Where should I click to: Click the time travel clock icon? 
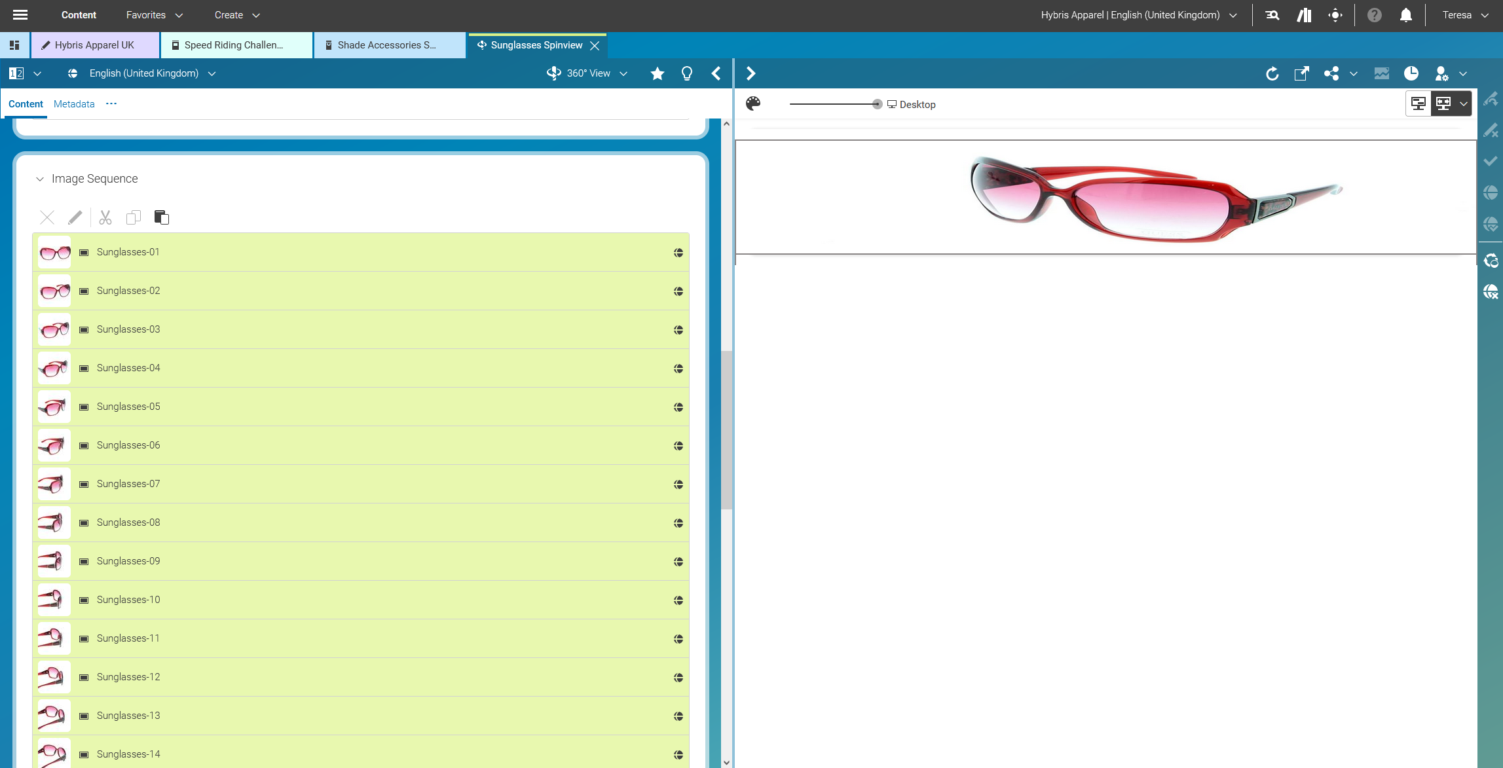pyautogui.click(x=1411, y=73)
